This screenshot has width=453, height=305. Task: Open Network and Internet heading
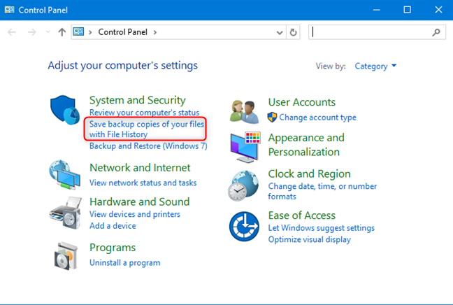click(140, 168)
